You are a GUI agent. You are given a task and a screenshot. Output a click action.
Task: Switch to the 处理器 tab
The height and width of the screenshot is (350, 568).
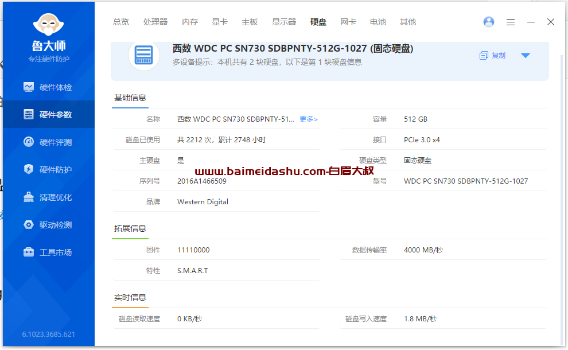point(155,22)
